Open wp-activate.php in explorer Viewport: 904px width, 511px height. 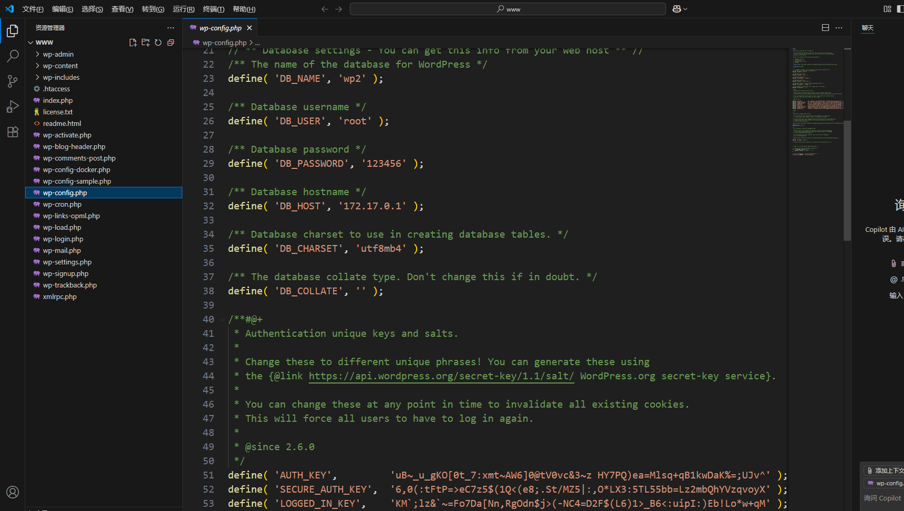pos(104,135)
